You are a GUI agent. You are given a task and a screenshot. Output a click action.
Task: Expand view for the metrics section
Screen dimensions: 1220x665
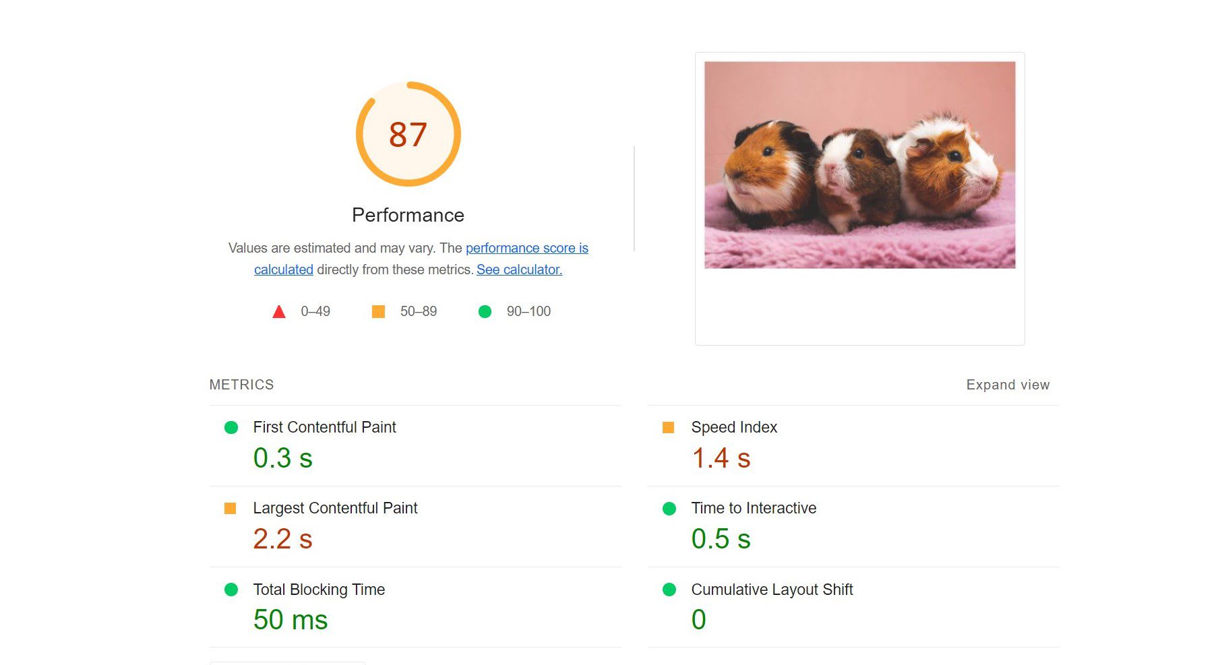(x=1007, y=384)
